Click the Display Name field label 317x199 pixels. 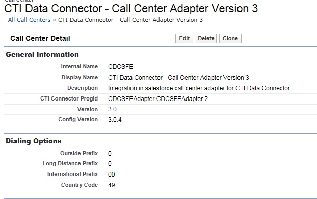(x=80, y=78)
